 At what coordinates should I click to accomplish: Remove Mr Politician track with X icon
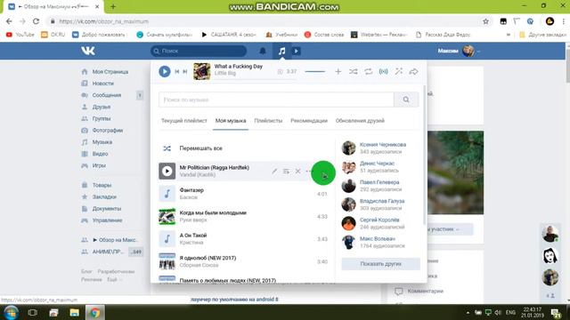pyautogui.click(x=297, y=171)
